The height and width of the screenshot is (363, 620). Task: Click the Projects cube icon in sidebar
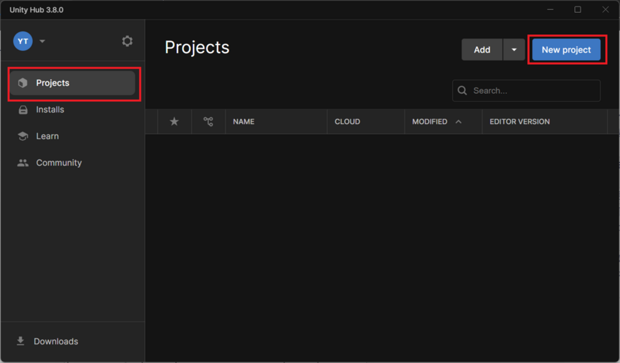[x=23, y=83]
